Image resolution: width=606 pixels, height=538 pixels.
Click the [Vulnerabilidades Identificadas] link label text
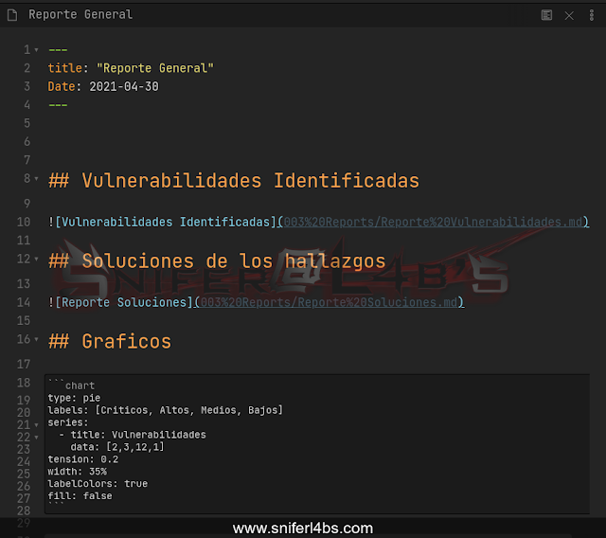166,222
